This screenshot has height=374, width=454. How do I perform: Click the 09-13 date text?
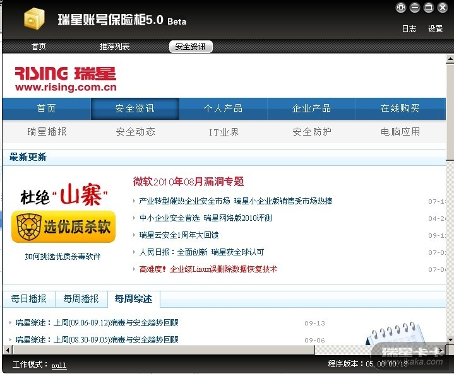[314, 323]
